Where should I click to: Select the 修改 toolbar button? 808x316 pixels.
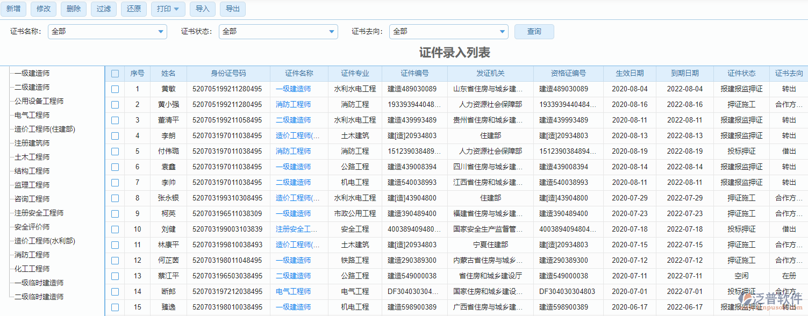click(x=43, y=9)
